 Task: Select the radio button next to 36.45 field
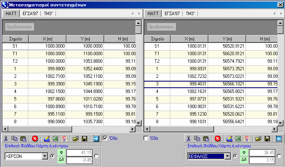(279, 156)
